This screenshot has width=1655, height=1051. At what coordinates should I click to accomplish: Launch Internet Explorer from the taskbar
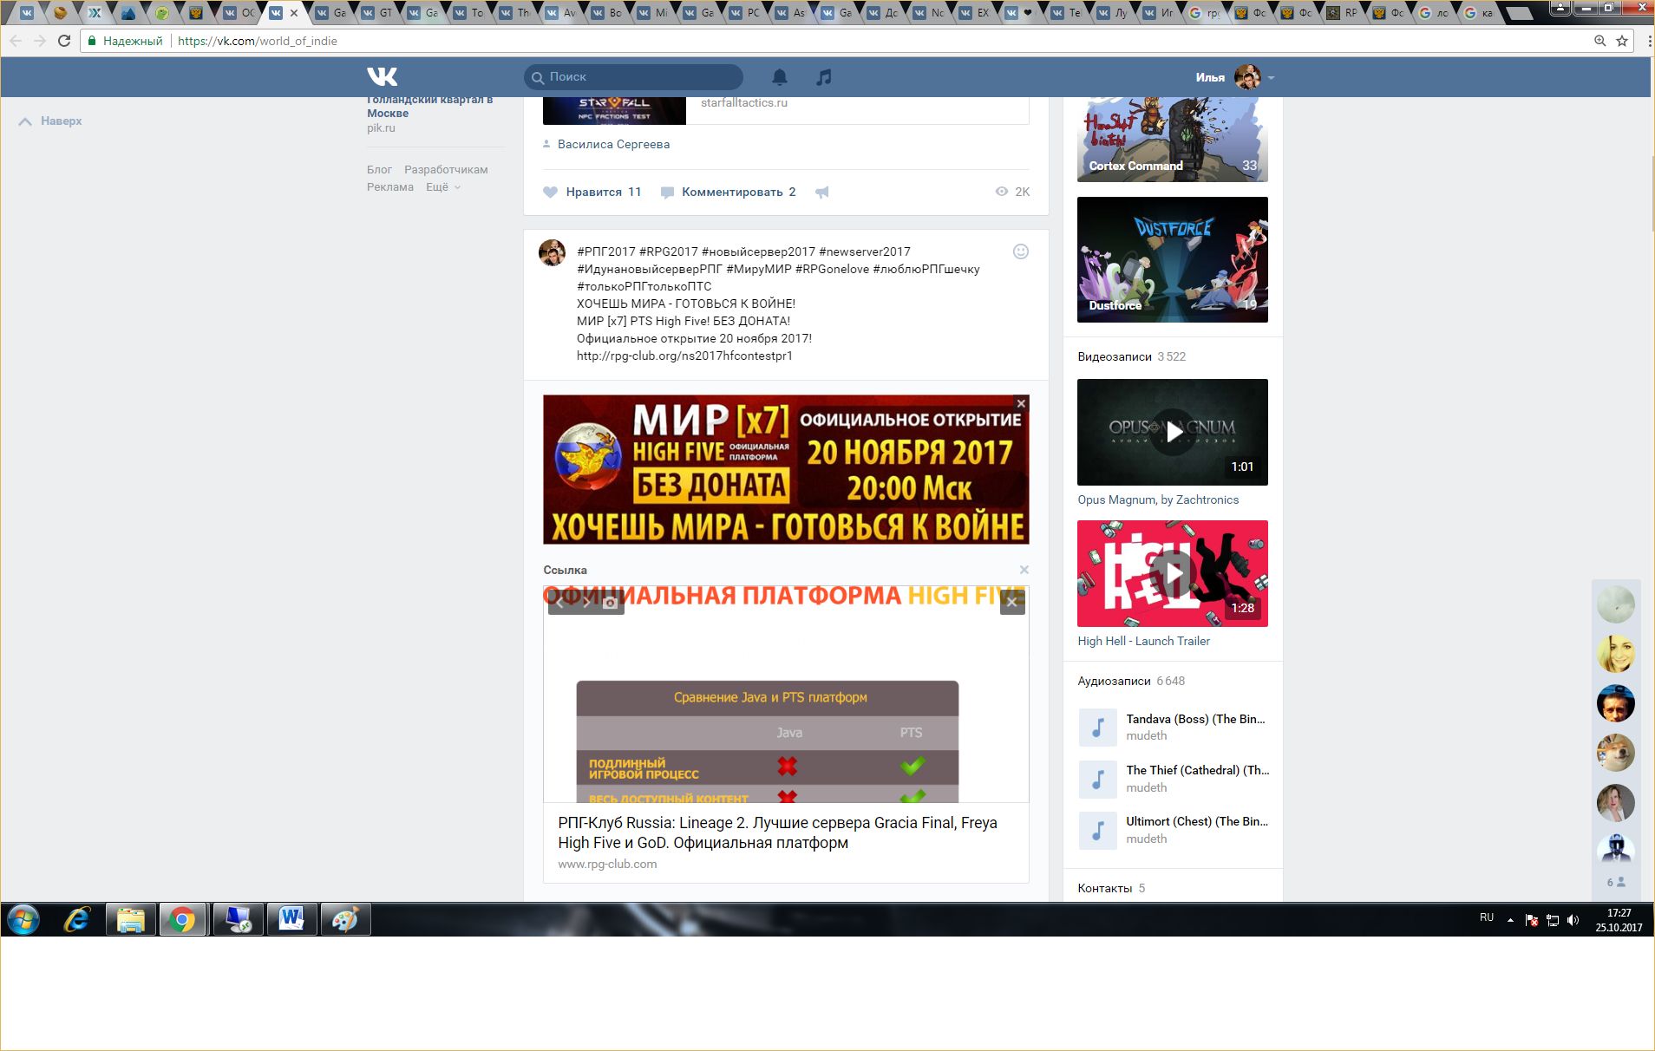pos(77,919)
